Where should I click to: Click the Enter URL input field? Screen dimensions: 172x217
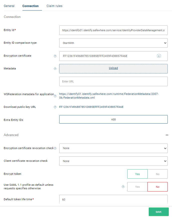pos(113,81)
